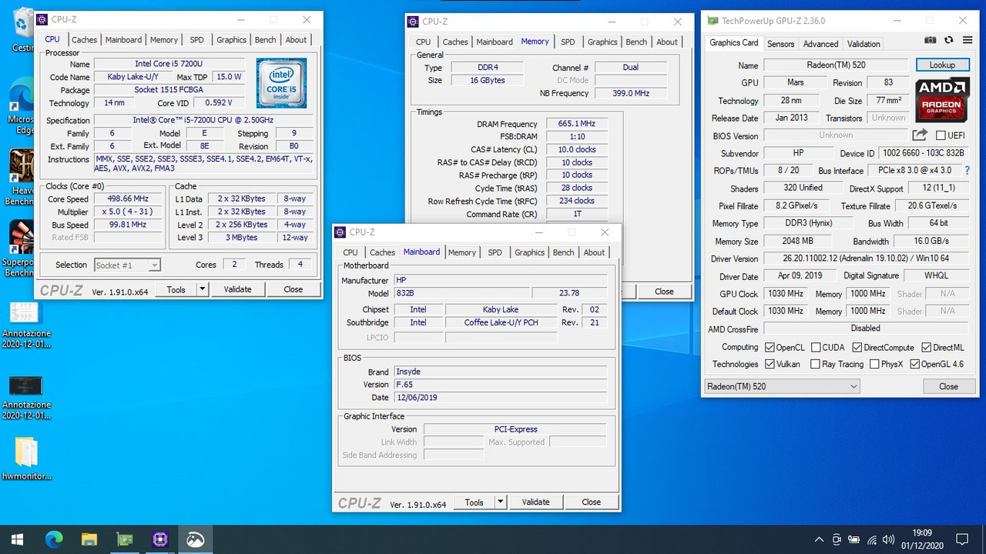This screenshot has width=986, height=554.
Task: Click the mountain picture app taskbar icon
Action: 196,539
